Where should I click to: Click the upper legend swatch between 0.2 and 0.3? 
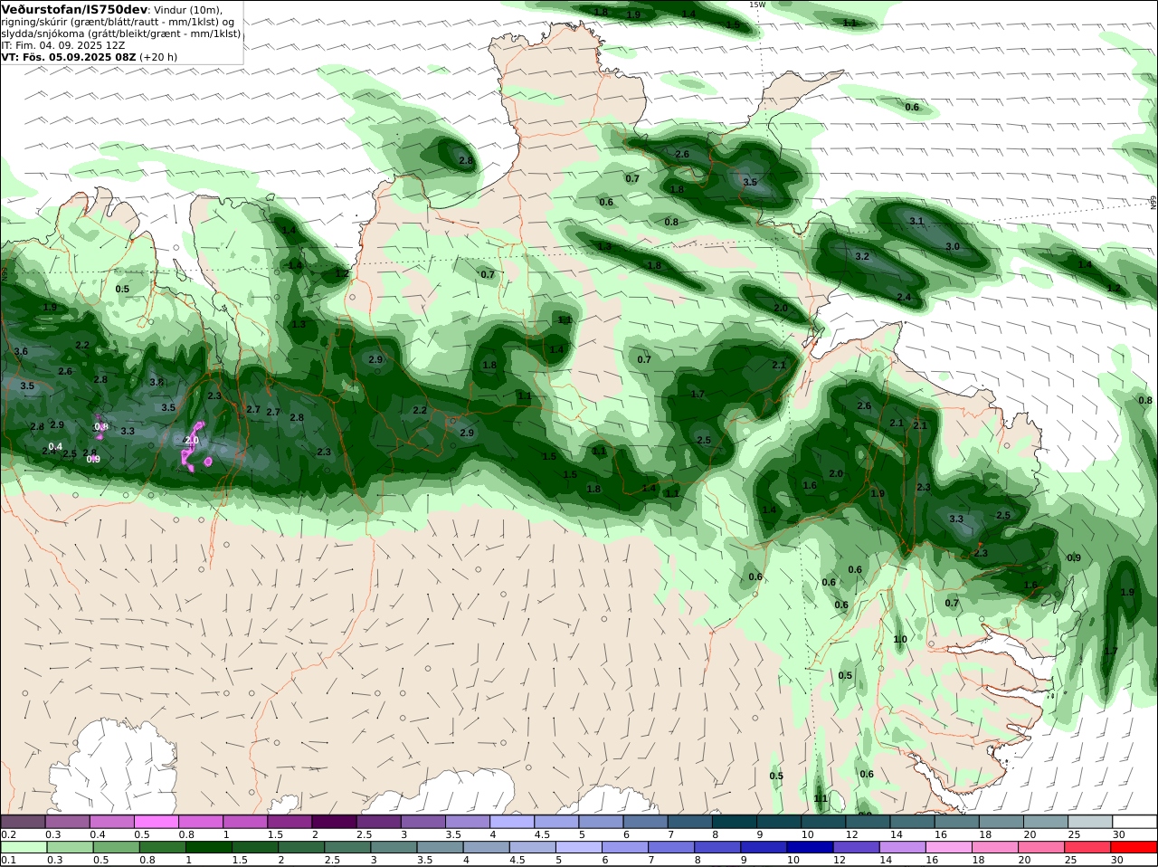pyautogui.click(x=23, y=821)
